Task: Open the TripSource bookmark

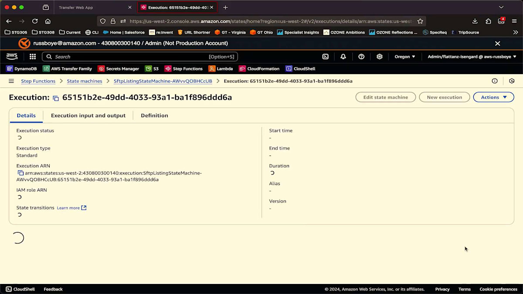Action: pyautogui.click(x=465, y=32)
